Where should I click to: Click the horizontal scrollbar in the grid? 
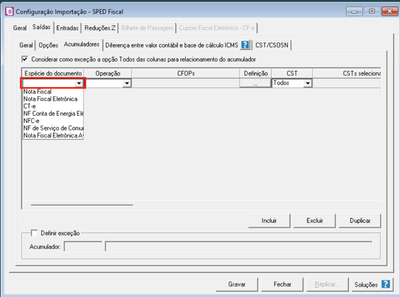click(x=82, y=205)
